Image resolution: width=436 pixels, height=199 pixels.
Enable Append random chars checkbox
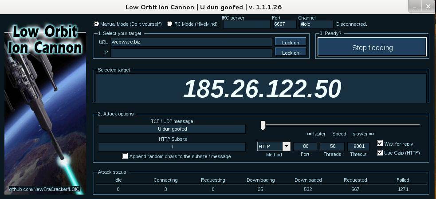coord(125,156)
